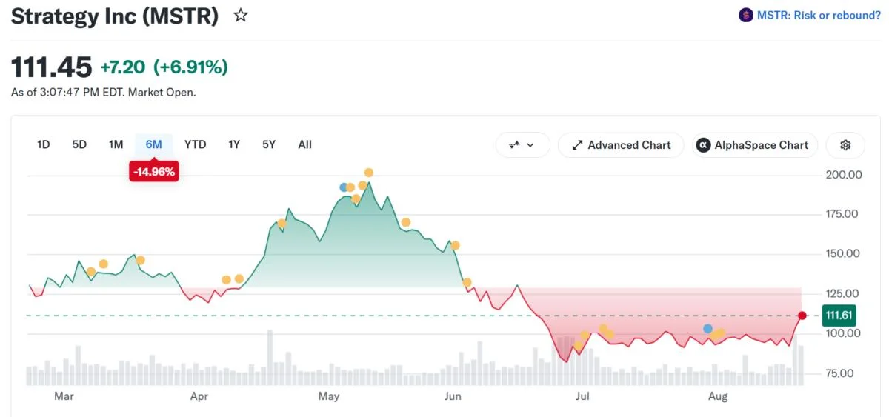Open the Advanced Chart view

[x=621, y=145]
